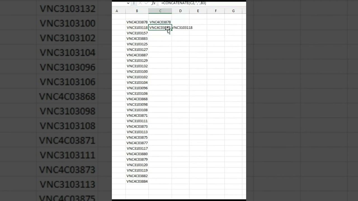This screenshot has height=201, width=358.
Task: Select cell VNC4C03884
Action: 137,181
